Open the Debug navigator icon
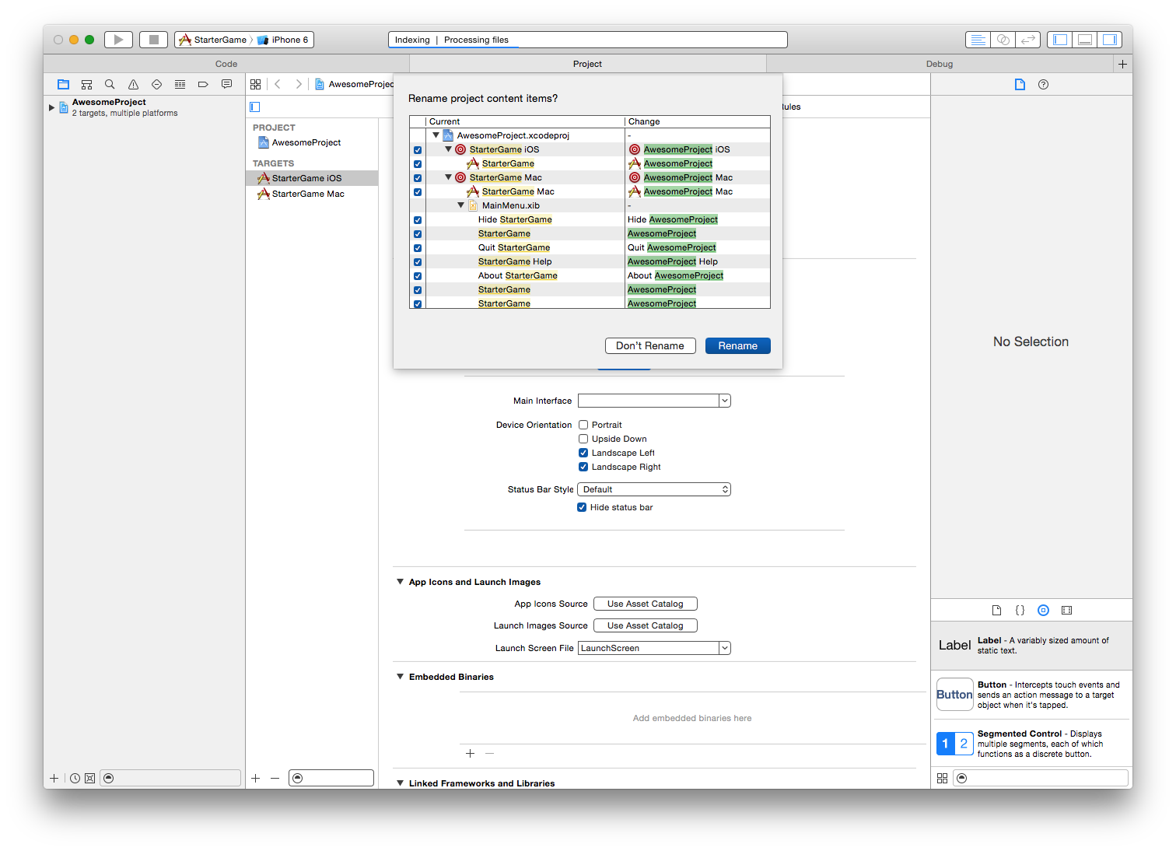 point(180,84)
